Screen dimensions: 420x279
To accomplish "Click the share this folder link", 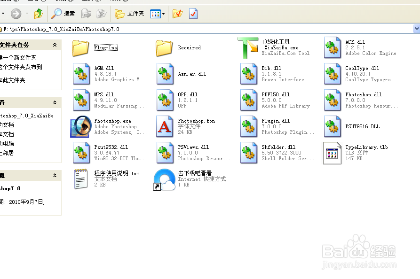I will [x=12, y=80].
